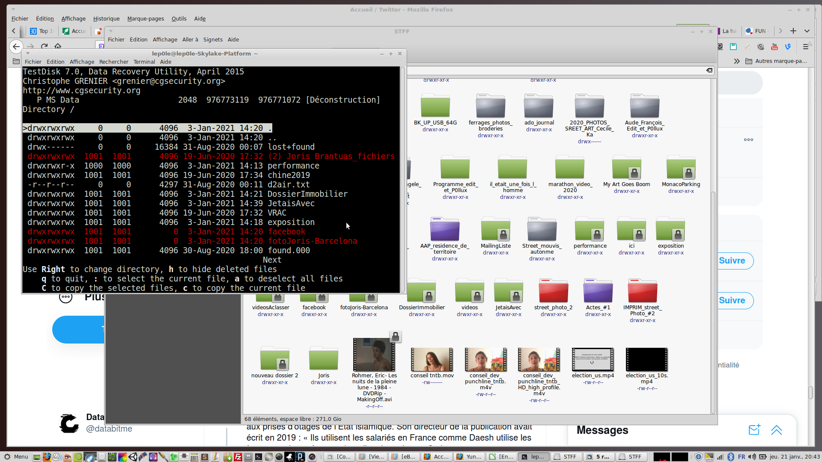Open the Marque-pages menu in Firefox
This screenshot has height=462, width=822.
[x=146, y=18]
